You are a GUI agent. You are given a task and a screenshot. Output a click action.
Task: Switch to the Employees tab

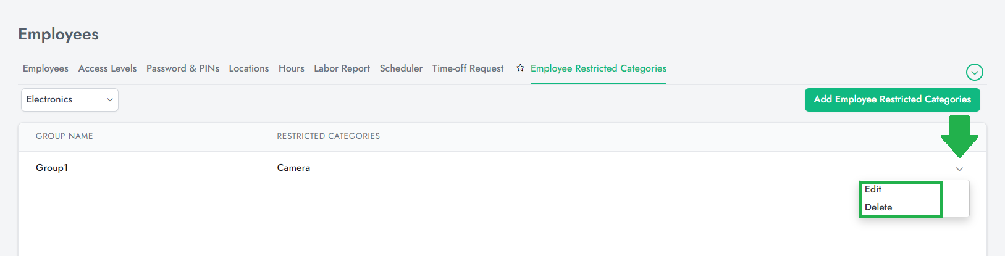[x=46, y=68]
